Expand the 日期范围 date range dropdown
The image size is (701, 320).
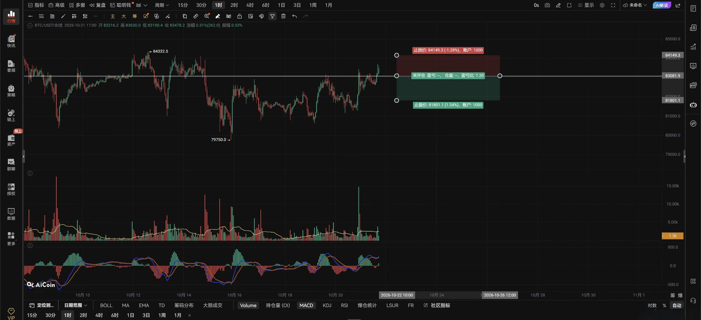(x=76, y=305)
